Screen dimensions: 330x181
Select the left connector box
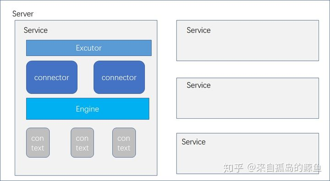click(x=52, y=77)
